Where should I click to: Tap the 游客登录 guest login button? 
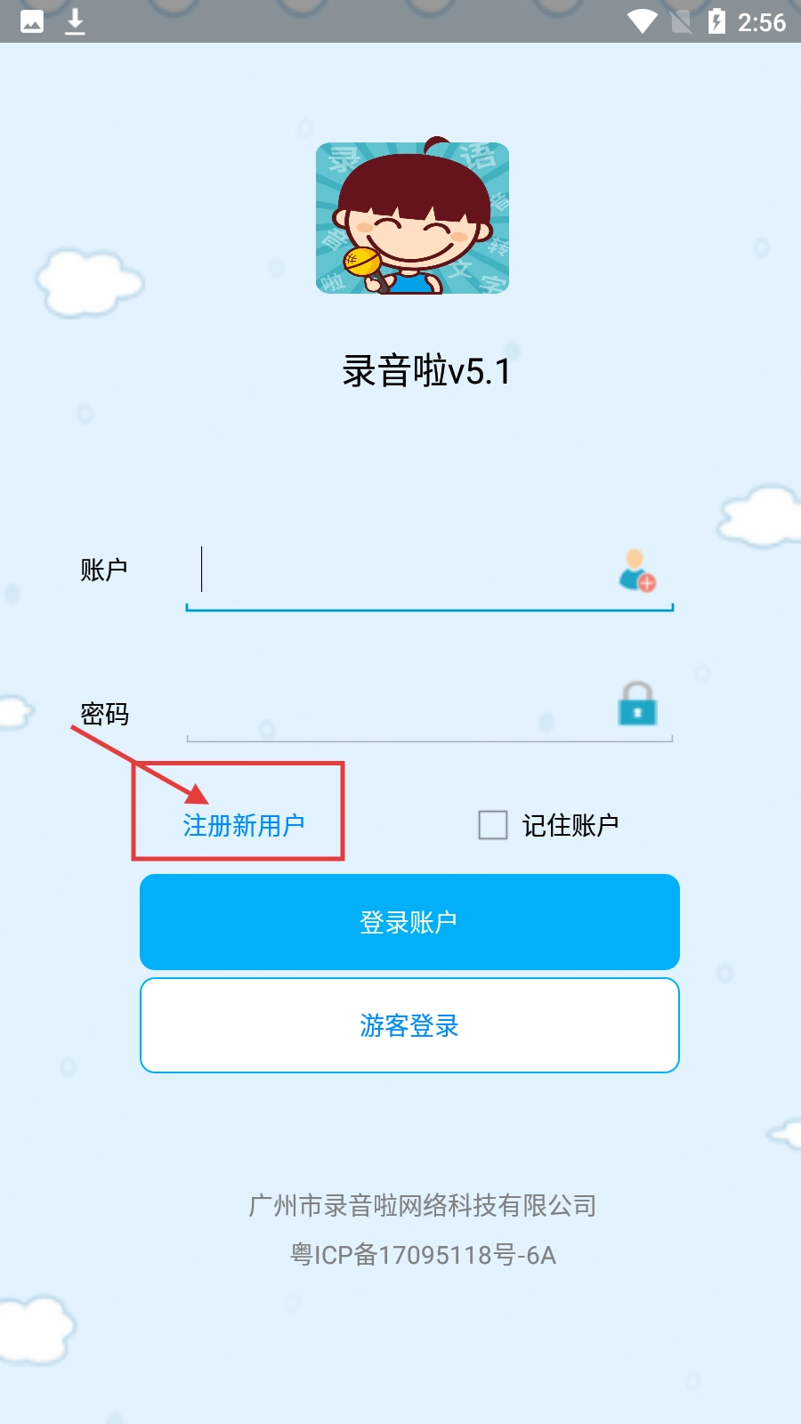409,1025
